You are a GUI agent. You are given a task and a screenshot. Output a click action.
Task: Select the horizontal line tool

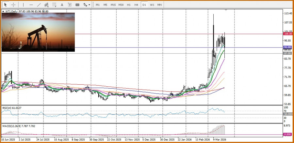tap(31, 5)
